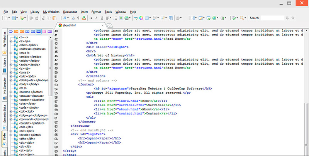
Task: Click the Undo icon
Action: click(31, 18)
